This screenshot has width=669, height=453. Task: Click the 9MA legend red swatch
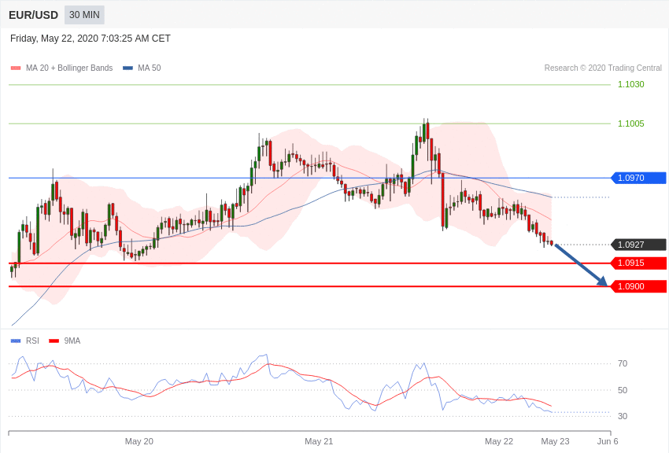(x=54, y=341)
